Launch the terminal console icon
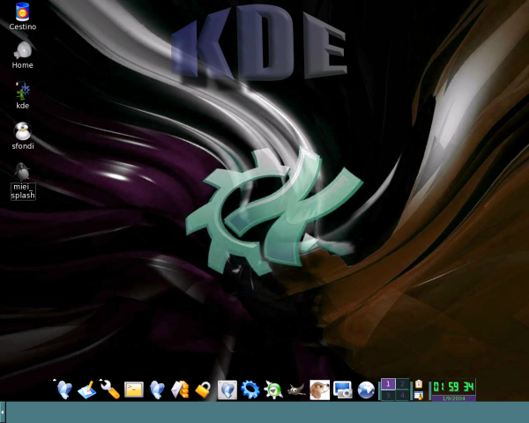Image resolution: width=529 pixels, height=423 pixels. pyautogui.click(x=134, y=390)
